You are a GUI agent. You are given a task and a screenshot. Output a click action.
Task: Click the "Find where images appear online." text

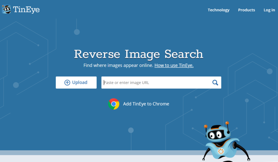coord(118,65)
